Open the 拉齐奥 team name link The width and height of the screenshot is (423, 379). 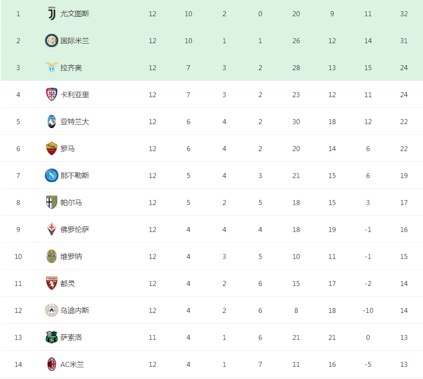click(x=71, y=67)
